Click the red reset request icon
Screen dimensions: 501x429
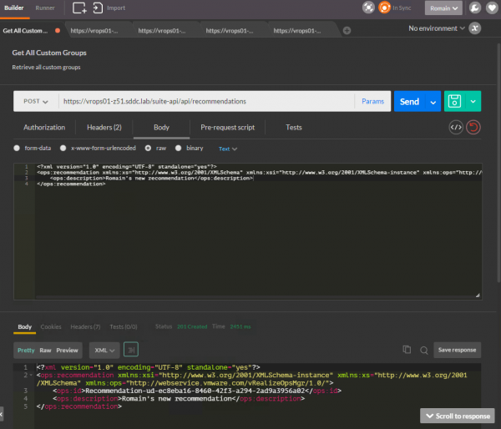point(473,128)
